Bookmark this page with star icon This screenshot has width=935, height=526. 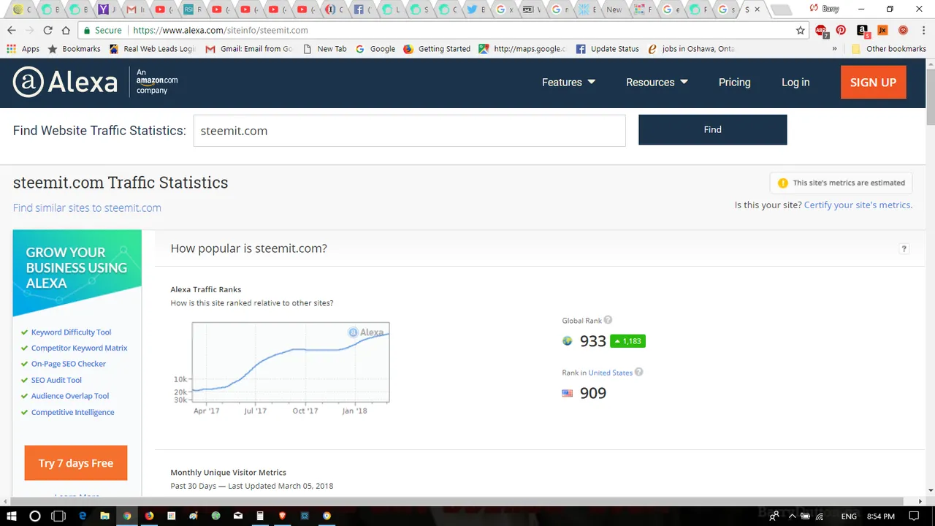(801, 30)
